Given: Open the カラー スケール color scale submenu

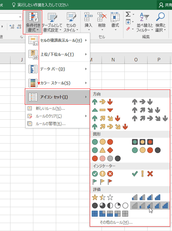Looking at the screenshot, I should click(x=58, y=83).
